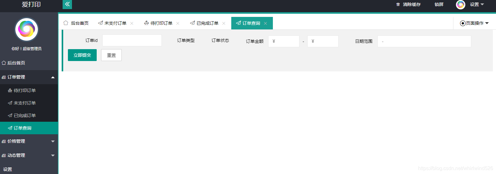The width and height of the screenshot is (496, 174).
Task: Click the 订单类型 label
Action: tap(186, 40)
